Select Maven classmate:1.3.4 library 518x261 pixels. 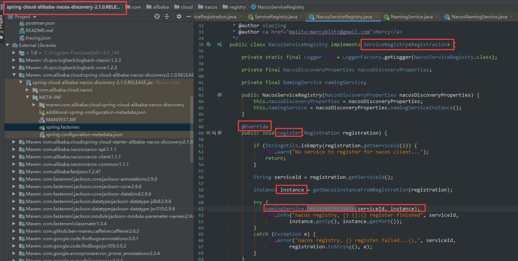(66, 224)
